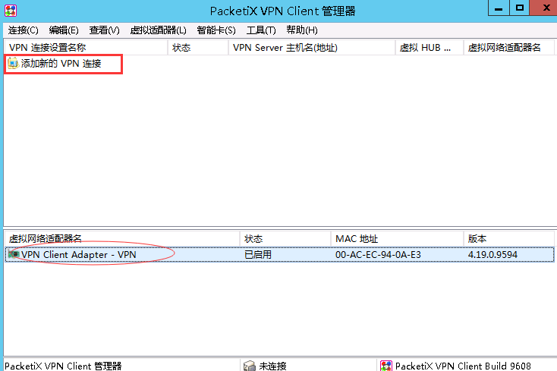Viewport: 557px width, 371px height.
Task: Click the network adapter card icon
Action: pos(14,254)
